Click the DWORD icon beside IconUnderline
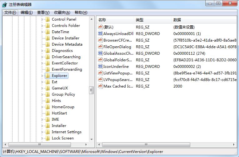The width and height of the screenshot is (239, 157). point(100,66)
